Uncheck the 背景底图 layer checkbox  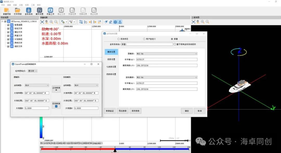pos(8,25)
